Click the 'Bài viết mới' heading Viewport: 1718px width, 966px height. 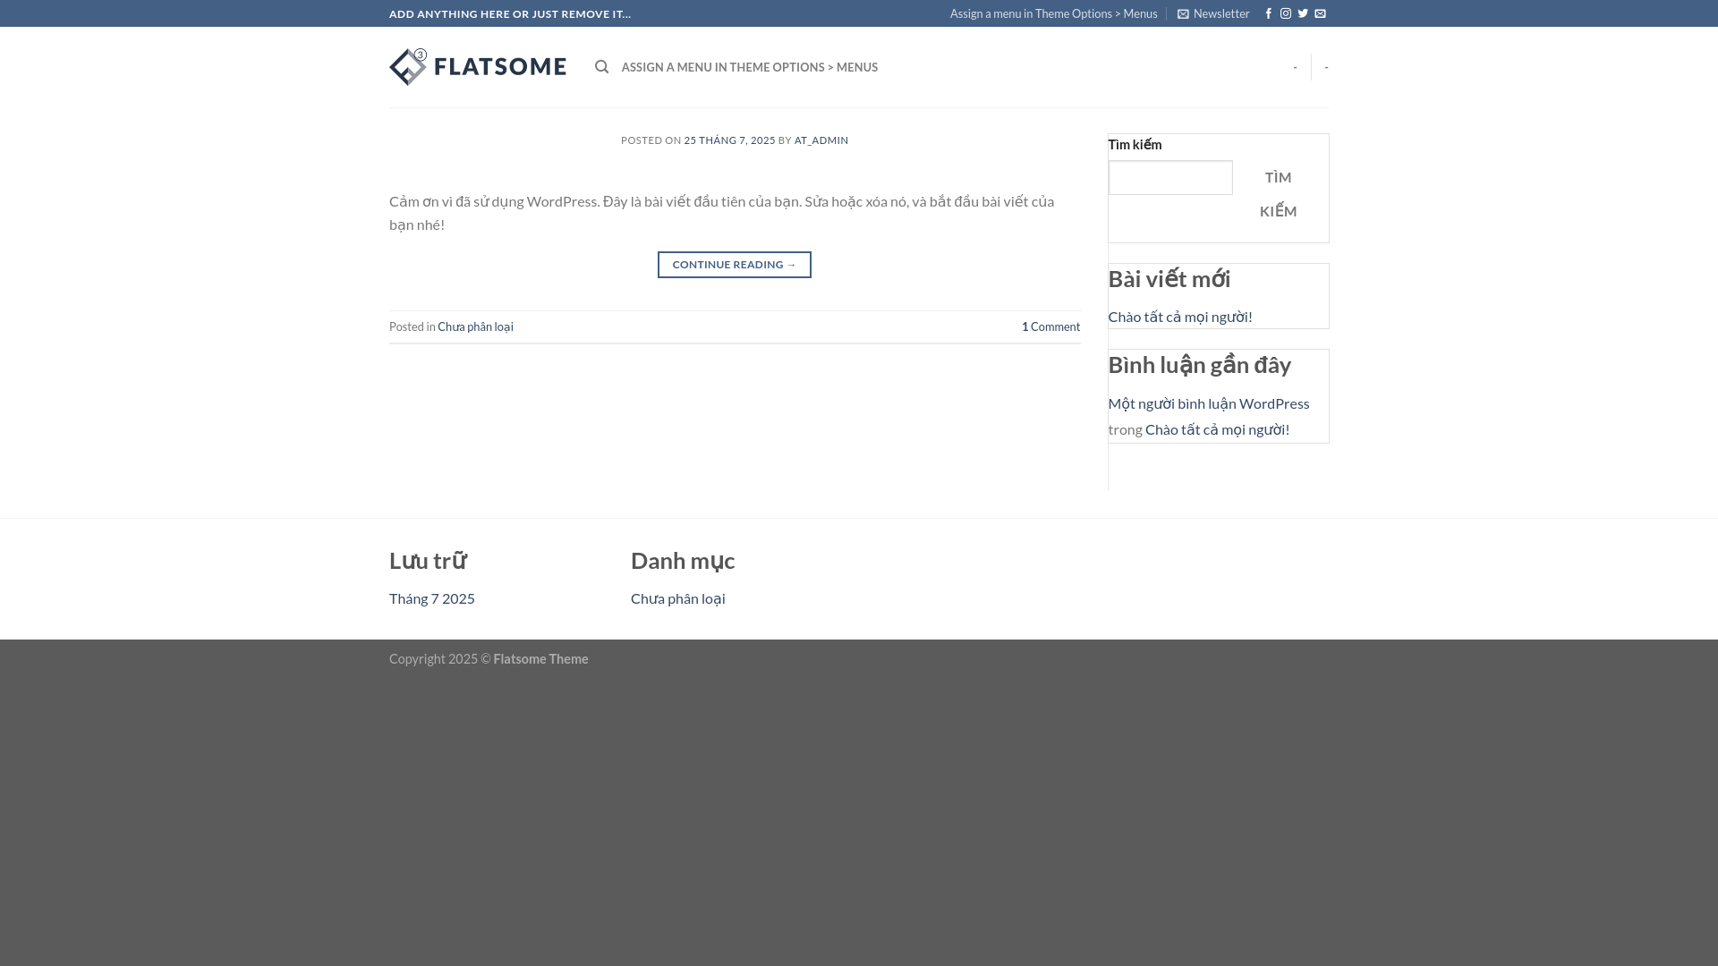(1169, 279)
